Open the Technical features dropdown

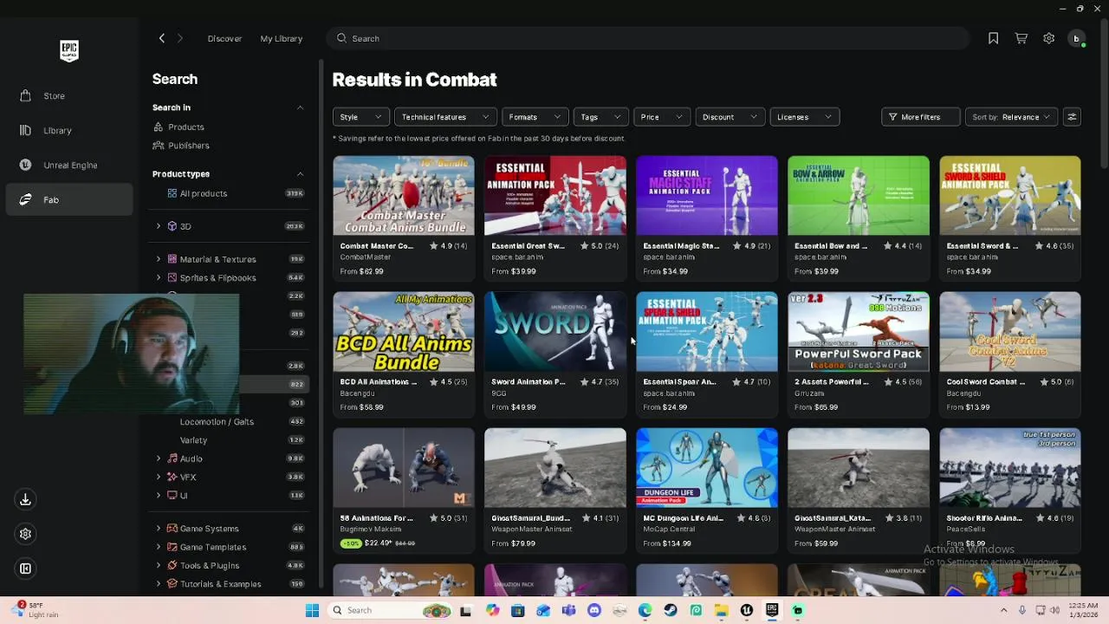tap(445, 117)
